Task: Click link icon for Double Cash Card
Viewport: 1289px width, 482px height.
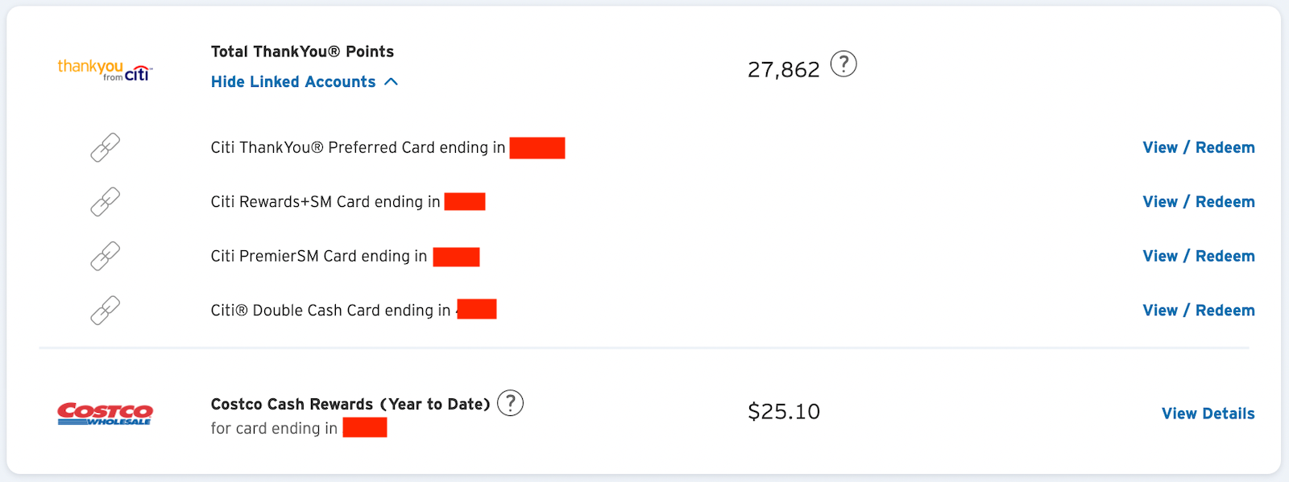Action: tap(106, 310)
